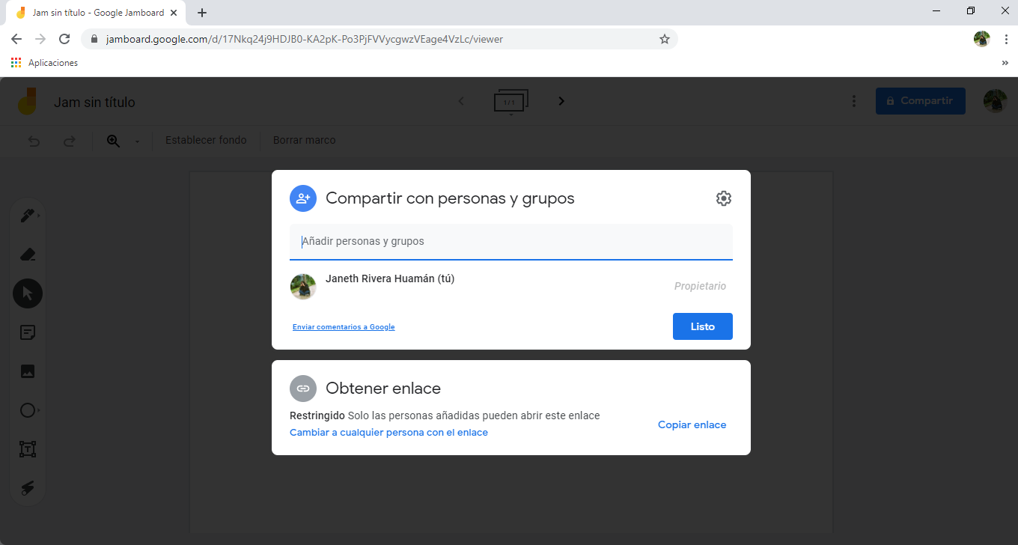Image resolution: width=1018 pixels, height=545 pixels.
Task: Select the Eraser tool
Action: (28, 255)
